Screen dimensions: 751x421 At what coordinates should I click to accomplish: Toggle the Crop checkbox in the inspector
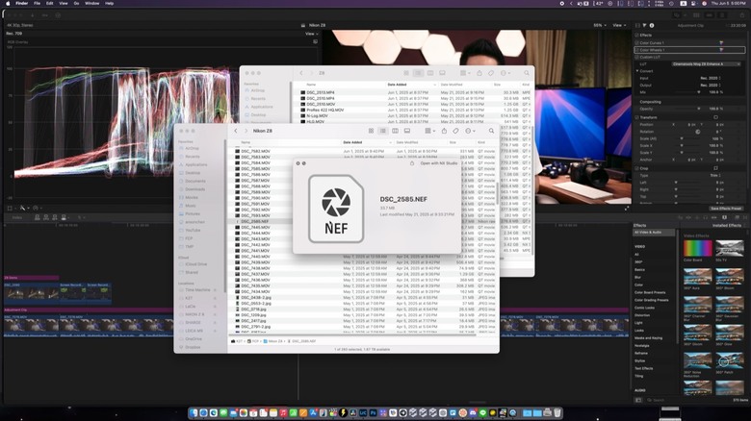click(x=636, y=168)
